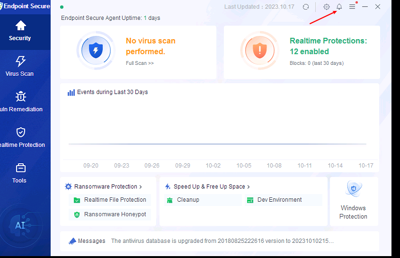Click the 10-02 date label
Viewport: 400px width, 258px height.
(x=213, y=166)
